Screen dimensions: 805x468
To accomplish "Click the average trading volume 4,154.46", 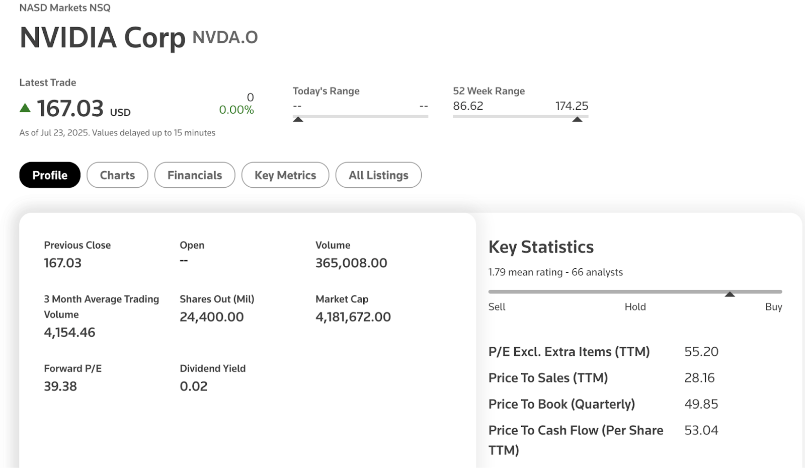I will coord(69,332).
